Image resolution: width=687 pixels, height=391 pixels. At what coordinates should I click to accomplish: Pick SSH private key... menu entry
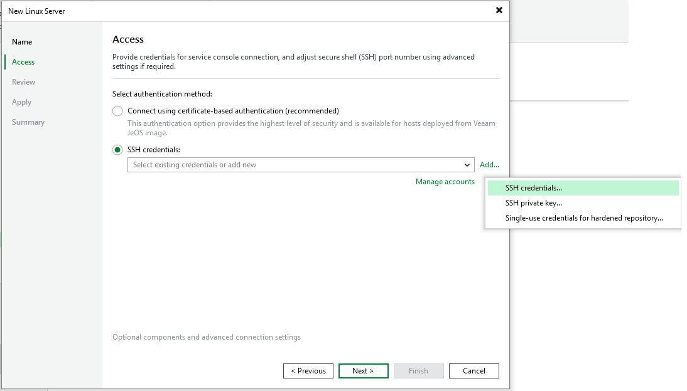534,203
